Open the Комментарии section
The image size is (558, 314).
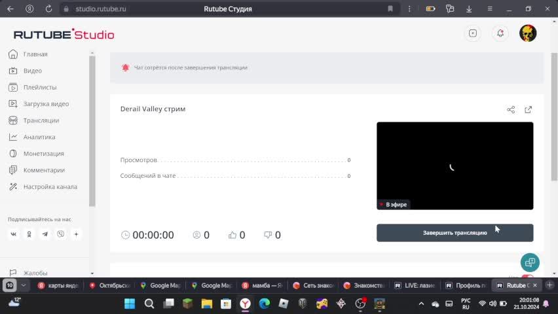point(37,170)
